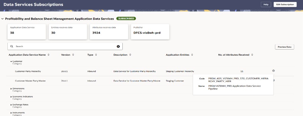Click the Staging Customer Hierarchy entity cell
The height and width of the screenshot is (116, 303).
(180, 71)
